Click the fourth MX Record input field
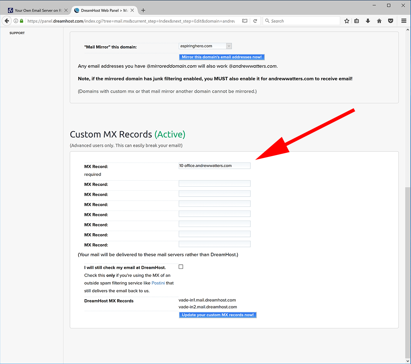411x364 pixels. point(214,204)
